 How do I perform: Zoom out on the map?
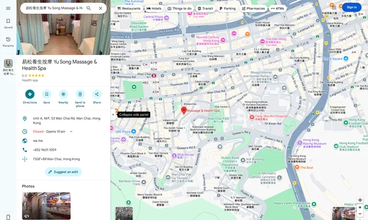[x=360, y=214]
